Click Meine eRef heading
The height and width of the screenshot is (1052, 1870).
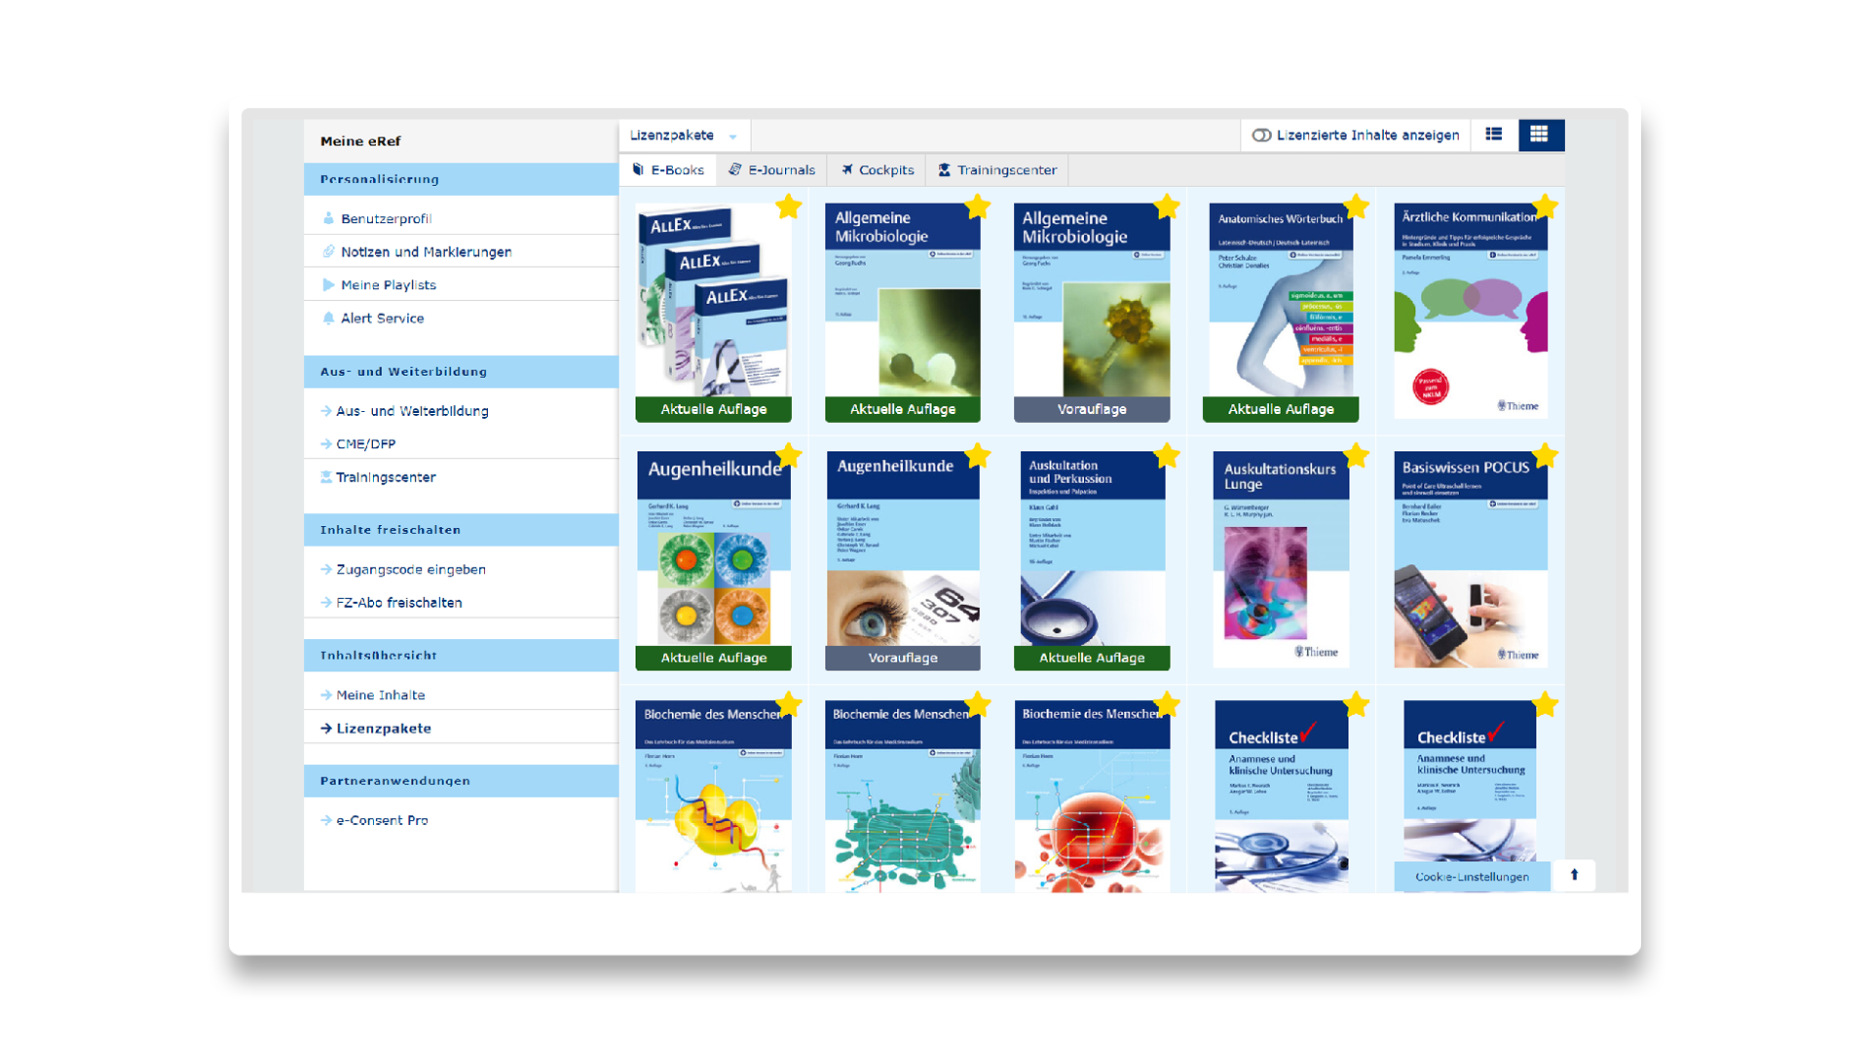coord(360,141)
